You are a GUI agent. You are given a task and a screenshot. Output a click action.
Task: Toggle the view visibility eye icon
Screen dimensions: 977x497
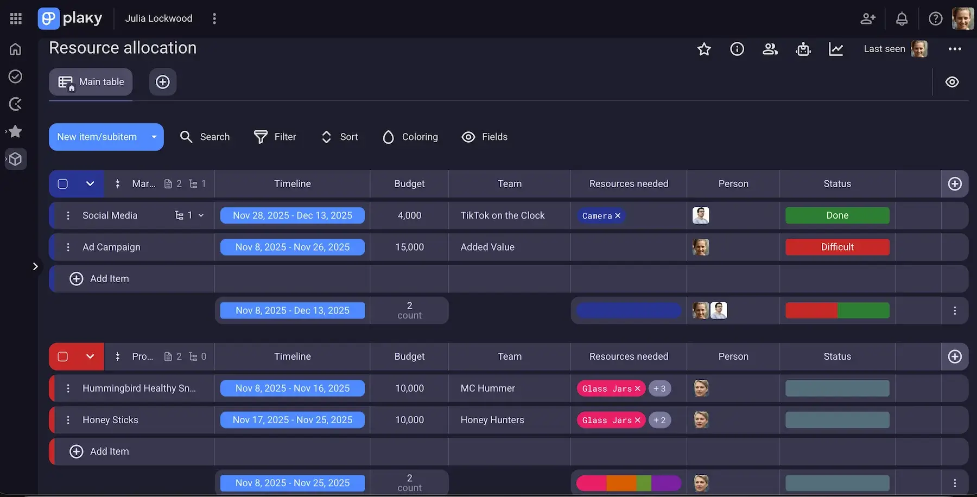pyautogui.click(x=952, y=82)
